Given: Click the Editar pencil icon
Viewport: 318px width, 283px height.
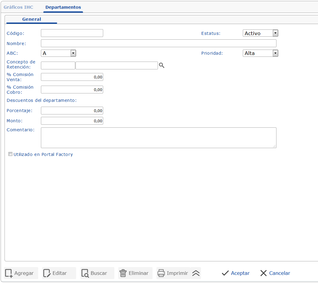Looking at the screenshot, I should coord(47,273).
